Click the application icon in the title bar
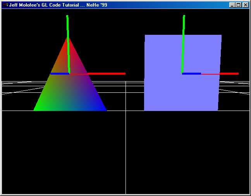The height and width of the screenshot is (196, 251). [x=5, y=5]
